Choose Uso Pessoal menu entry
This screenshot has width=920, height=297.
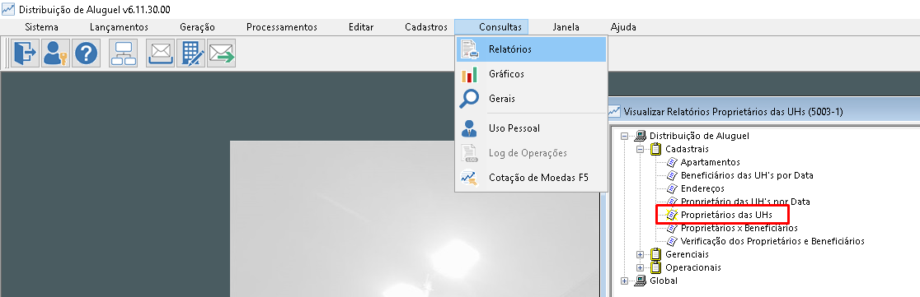tap(531, 128)
